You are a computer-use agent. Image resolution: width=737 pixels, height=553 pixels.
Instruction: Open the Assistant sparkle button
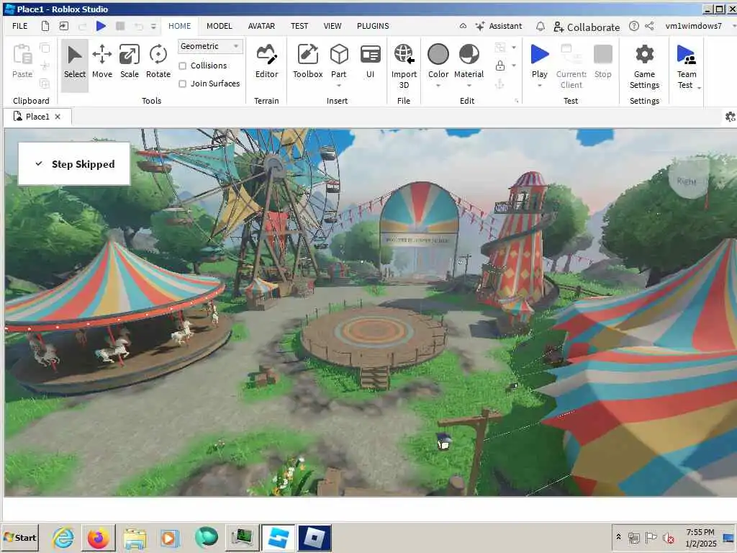(x=499, y=27)
